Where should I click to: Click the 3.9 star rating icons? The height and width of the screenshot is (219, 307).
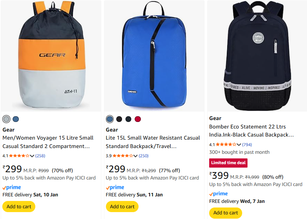pos(122,156)
